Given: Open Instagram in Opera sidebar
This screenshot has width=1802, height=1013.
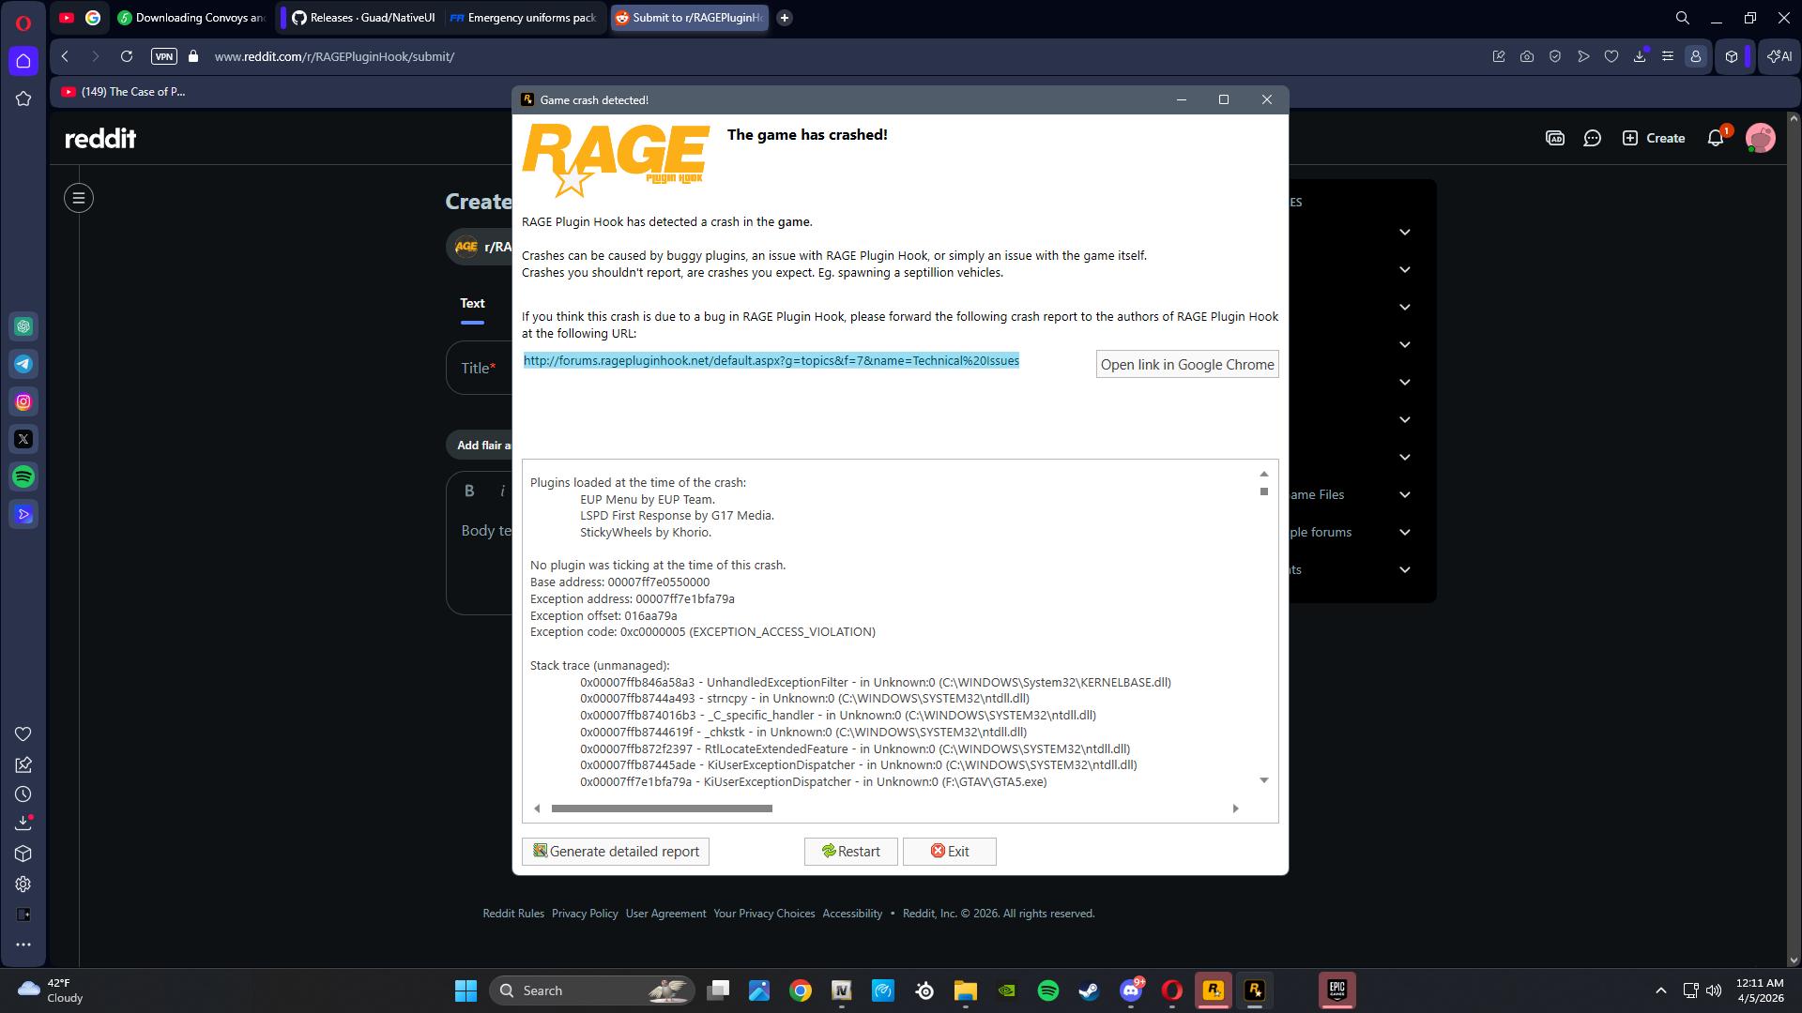Looking at the screenshot, I should click(23, 401).
